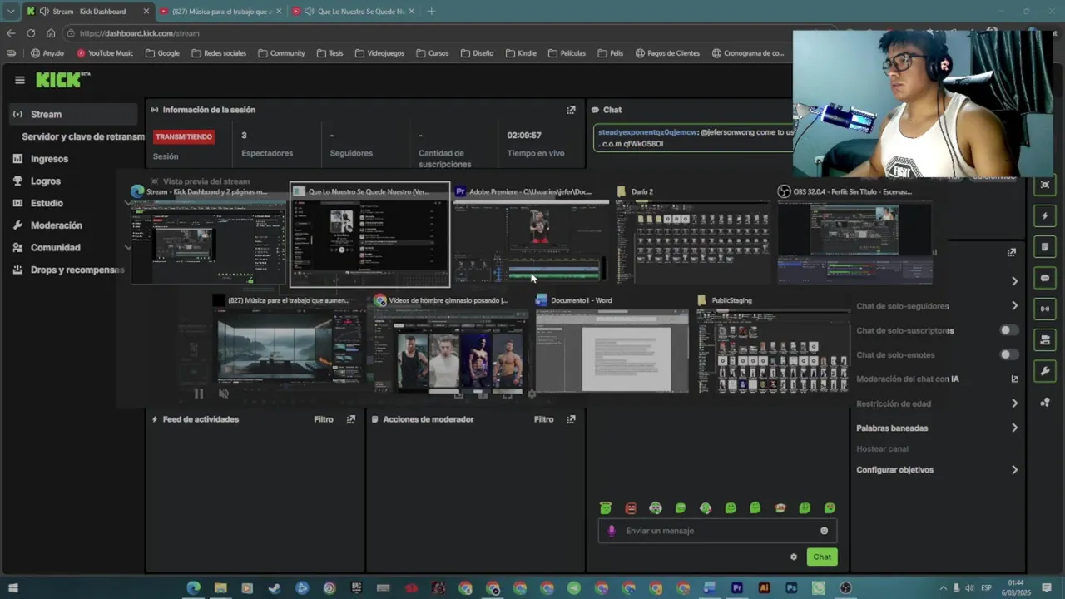This screenshot has height=599, width=1065.
Task: Click the document icon in right rail
Action: coord(1045,247)
